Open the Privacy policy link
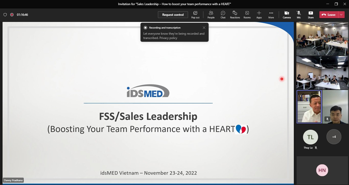The height and width of the screenshot is (185, 349). click(x=168, y=38)
